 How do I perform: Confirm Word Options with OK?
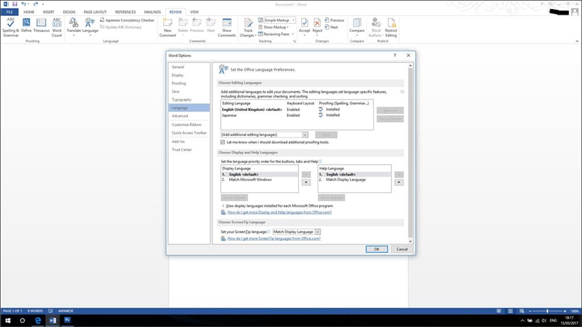[376, 249]
